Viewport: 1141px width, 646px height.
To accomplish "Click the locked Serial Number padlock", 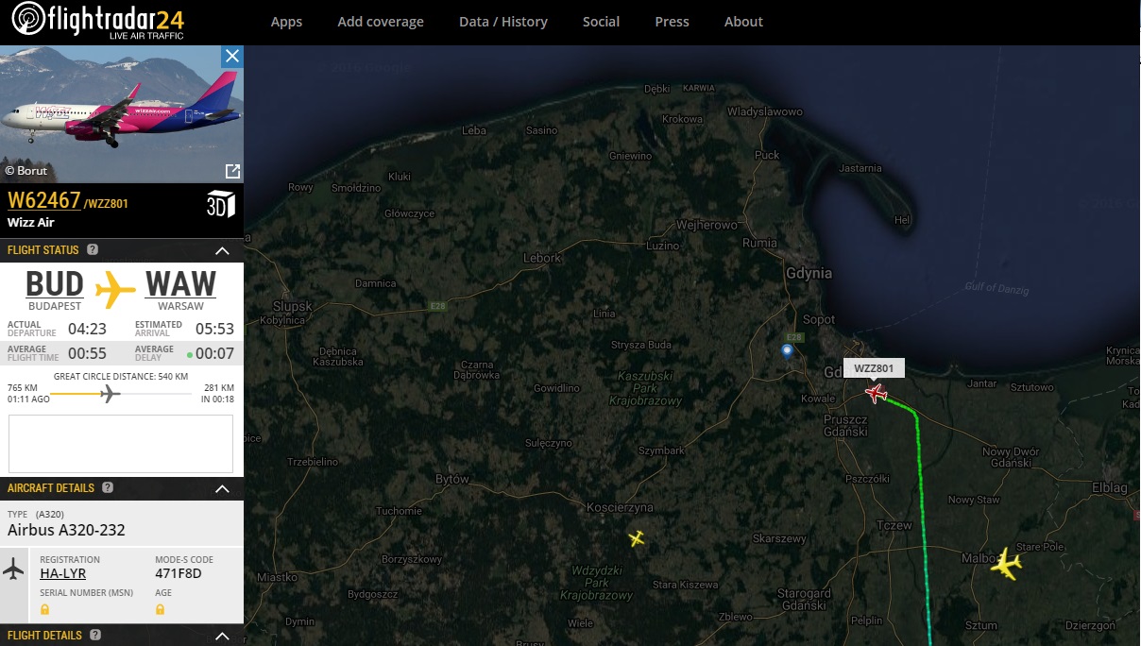I will (45, 609).
